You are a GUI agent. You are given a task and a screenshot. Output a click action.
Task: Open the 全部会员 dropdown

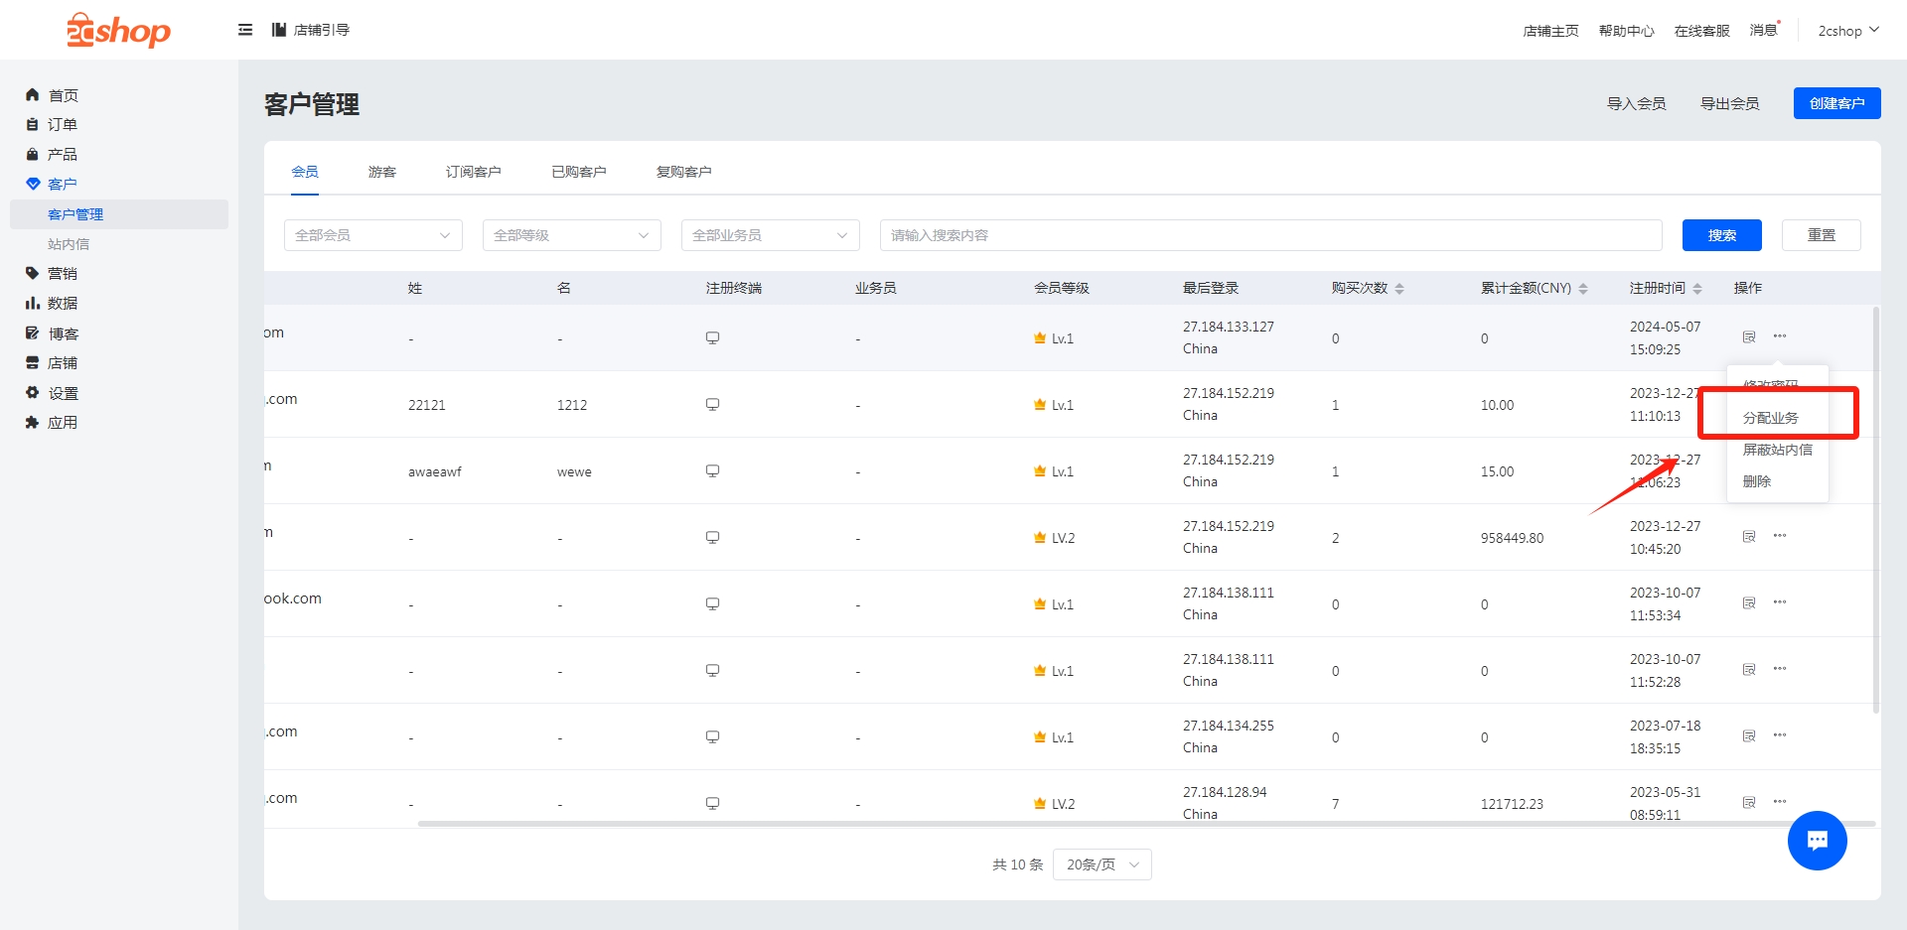373,235
